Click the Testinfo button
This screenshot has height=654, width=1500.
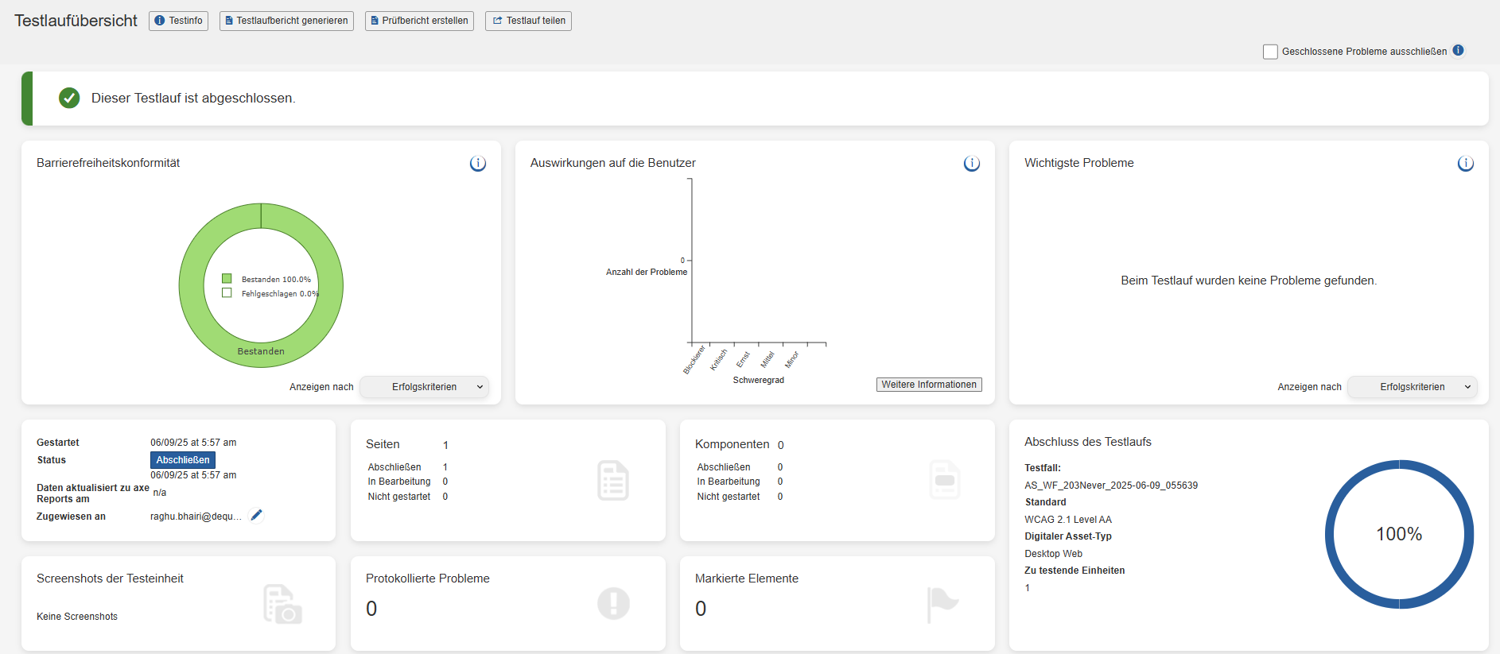[x=178, y=21]
